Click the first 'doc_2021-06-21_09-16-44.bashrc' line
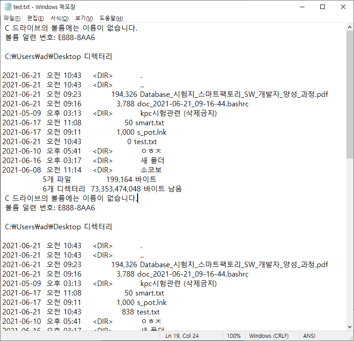 [x=125, y=104]
